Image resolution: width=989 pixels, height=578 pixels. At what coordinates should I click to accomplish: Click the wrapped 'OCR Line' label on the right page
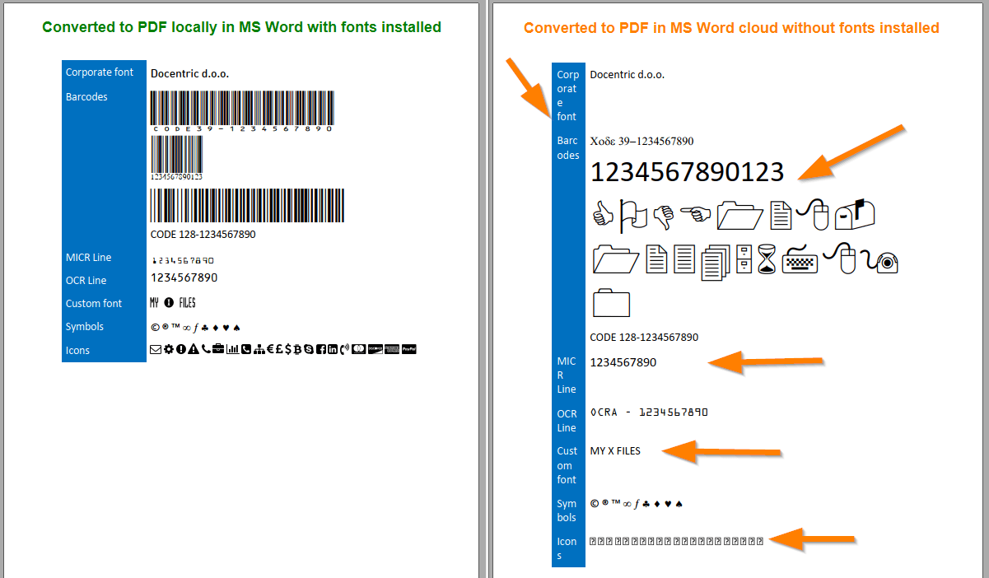pos(567,421)
